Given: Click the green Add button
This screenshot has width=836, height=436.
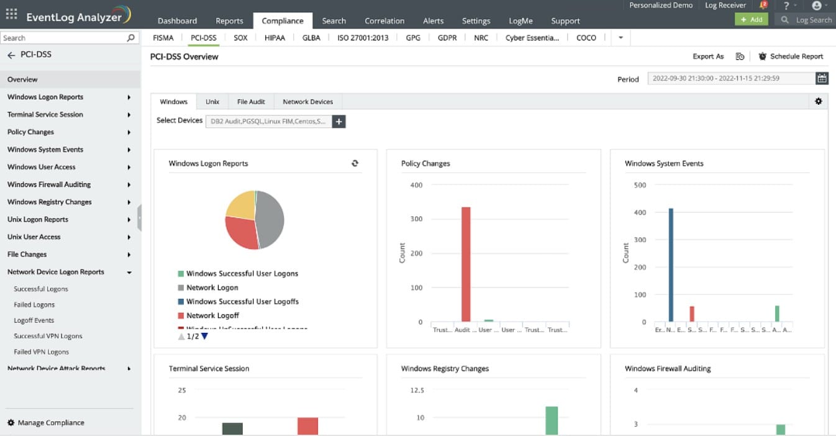Looking at the screenshot, I should (x=752, y=19).
